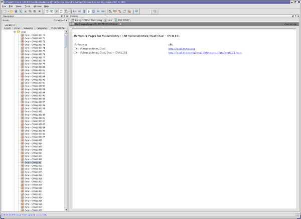Click the speech bubble icon in toolbar
Image resolution: width=301 pixels, height=219 pixels.
point(136,10)
